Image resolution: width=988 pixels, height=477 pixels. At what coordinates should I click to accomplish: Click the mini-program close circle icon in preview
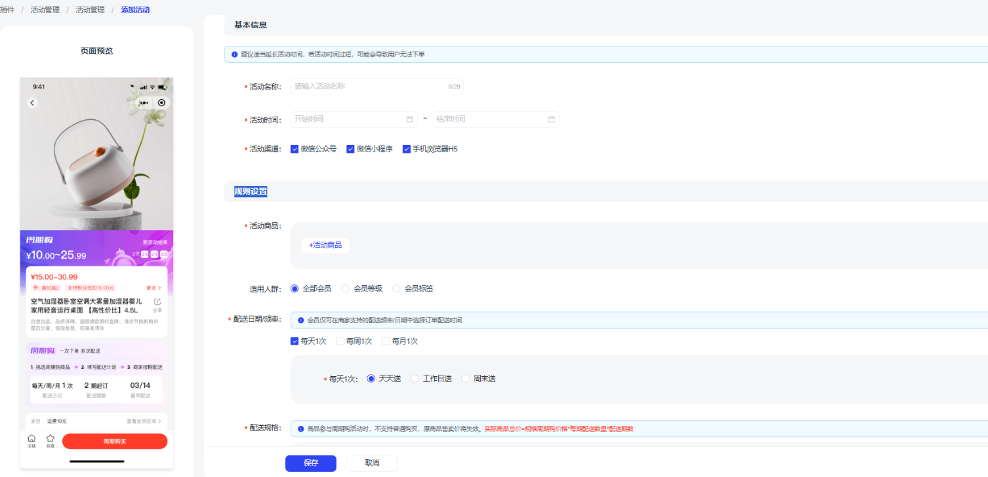161,103
